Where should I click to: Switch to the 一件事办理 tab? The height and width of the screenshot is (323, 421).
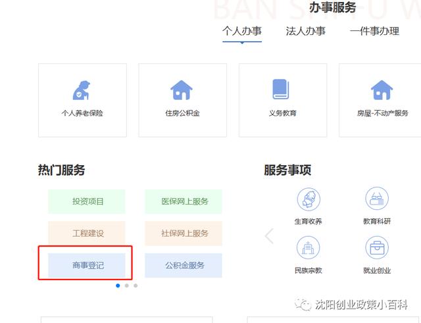[x=374, y=31]
